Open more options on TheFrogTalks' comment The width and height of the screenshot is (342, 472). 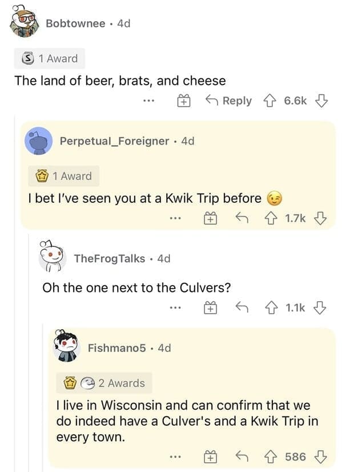175,307
